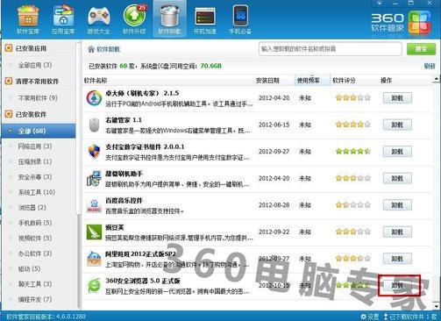Open the 游戏大全 gamepad icon
The image size is (441, 321).
coord(99,19)
